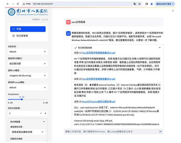Click the browser back arrow
This screenshot has height=143, width=181.
(x=4, y=4)
